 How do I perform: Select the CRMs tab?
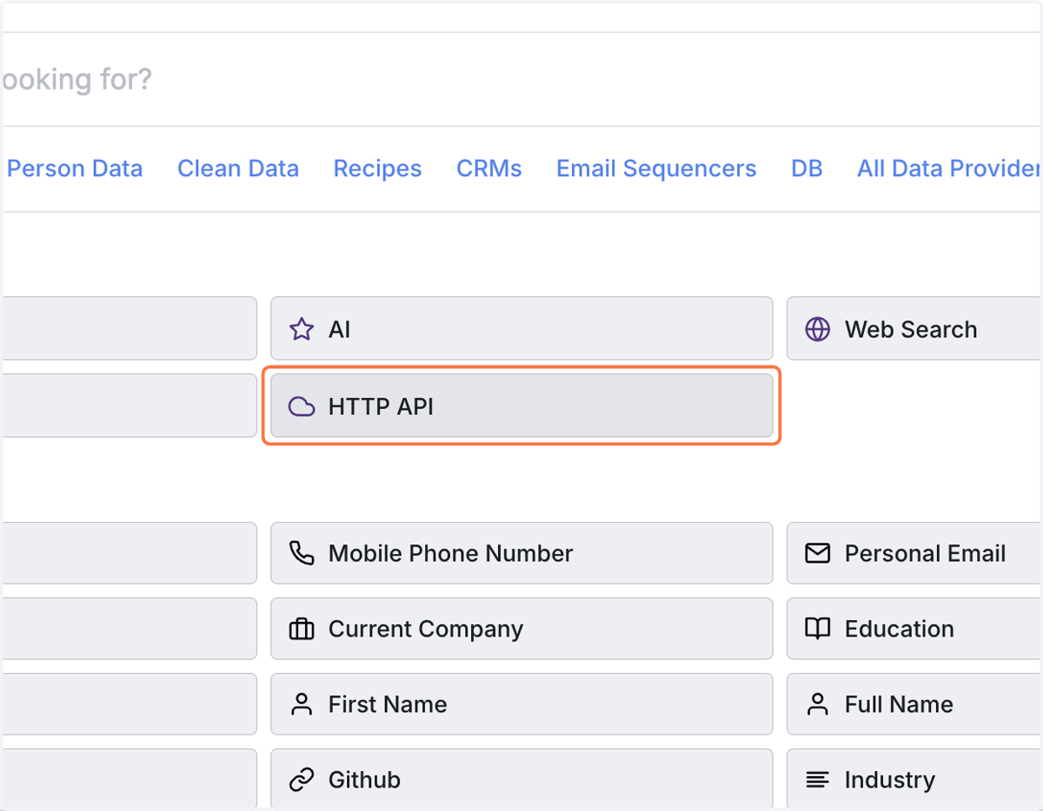click(489, 168)
